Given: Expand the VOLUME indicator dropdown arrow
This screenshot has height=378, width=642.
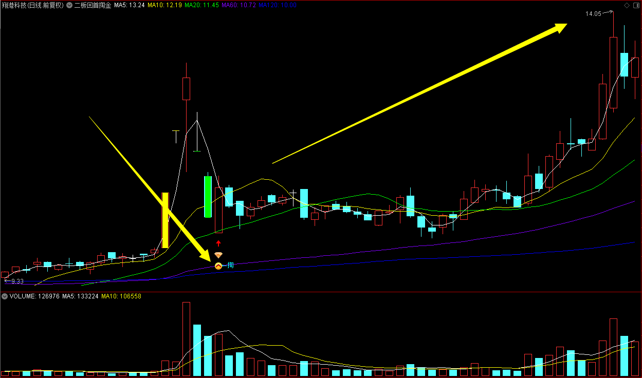Looking at the screenshot, I should pos(5,296).
